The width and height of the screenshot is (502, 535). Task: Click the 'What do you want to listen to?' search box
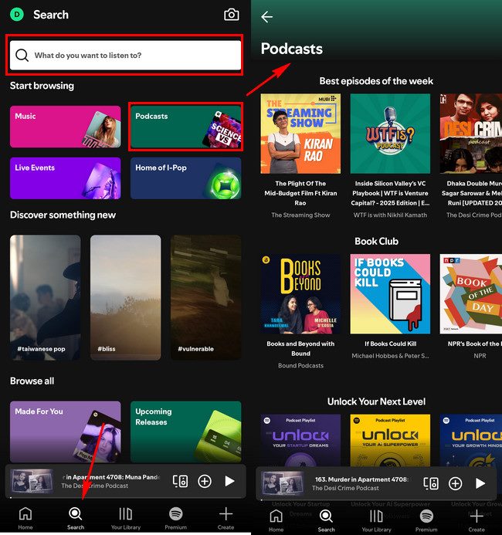click(124, 56)
